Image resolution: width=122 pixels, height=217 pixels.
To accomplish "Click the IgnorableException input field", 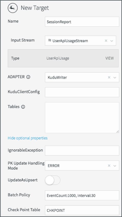I will (x=82, y=151).
